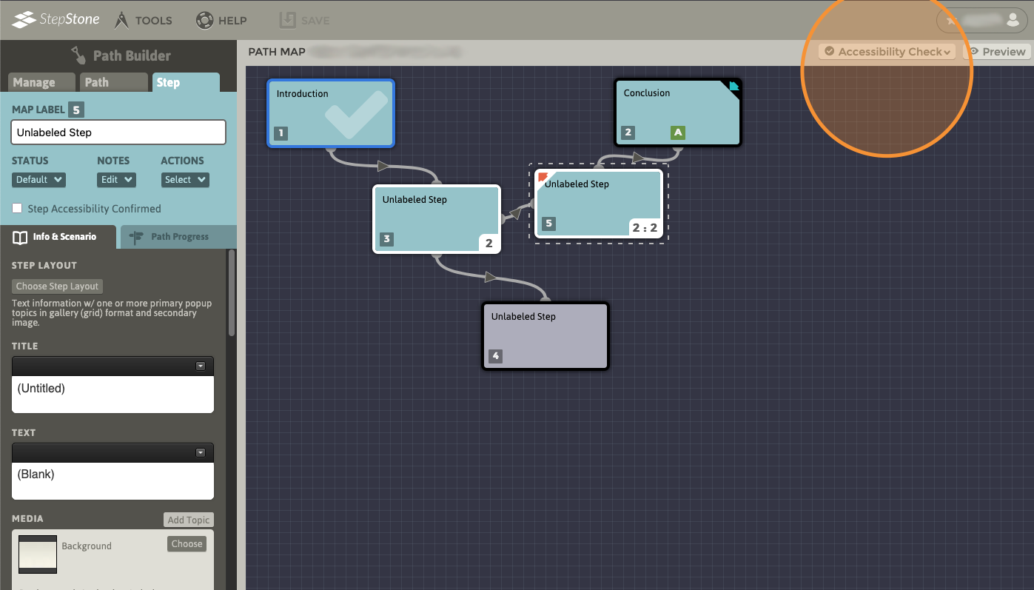The image size is (1034, 590).
Task: Click the Save icon in toolbar
Action: click(287, 20)
